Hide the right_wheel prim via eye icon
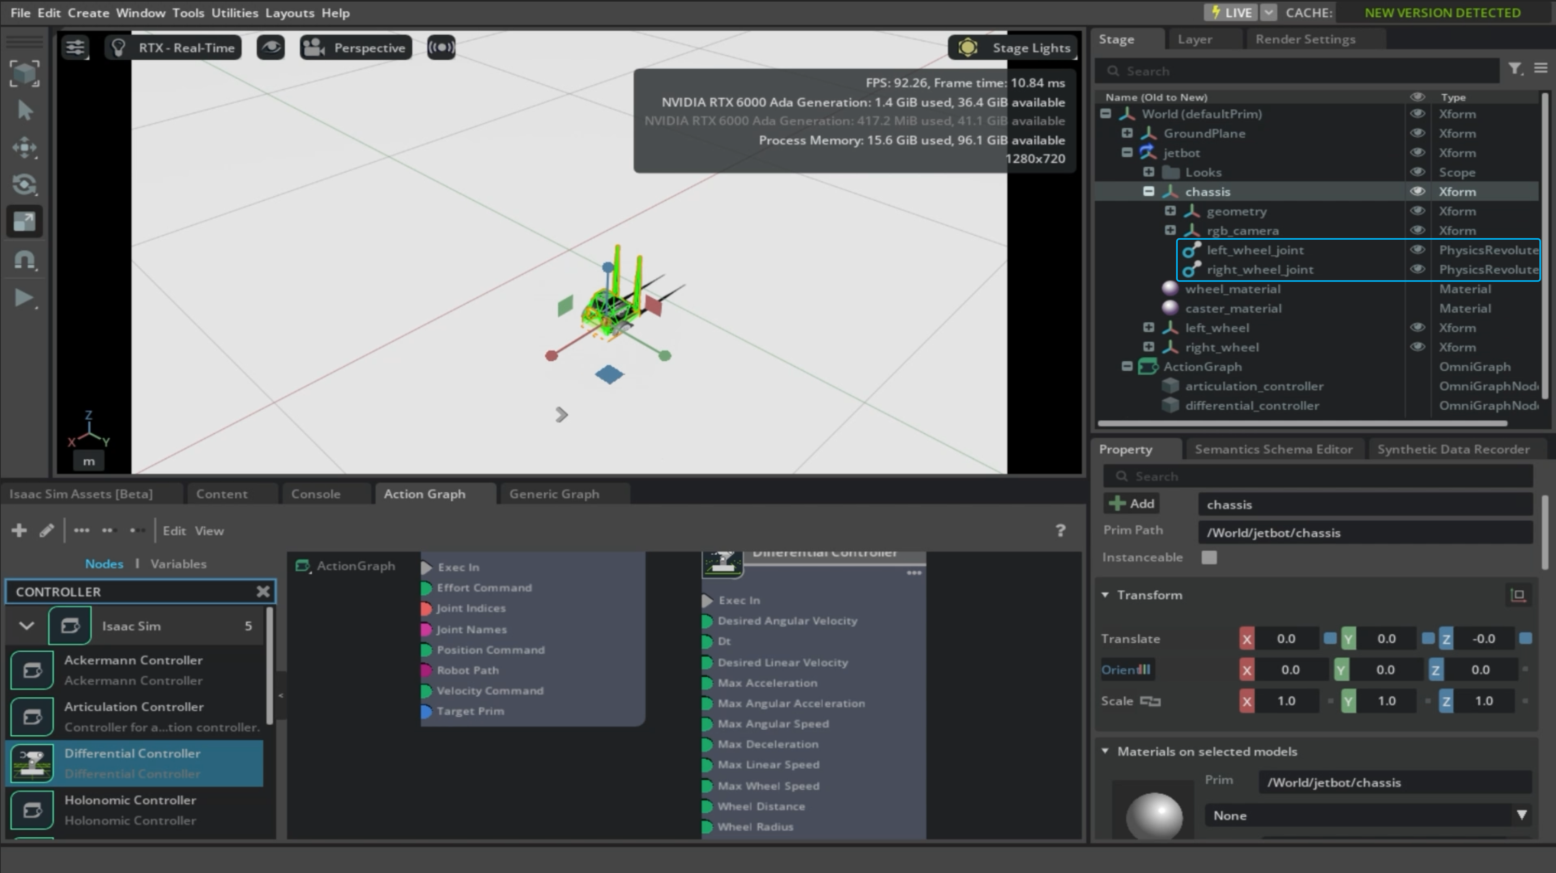 [1417, 347]
